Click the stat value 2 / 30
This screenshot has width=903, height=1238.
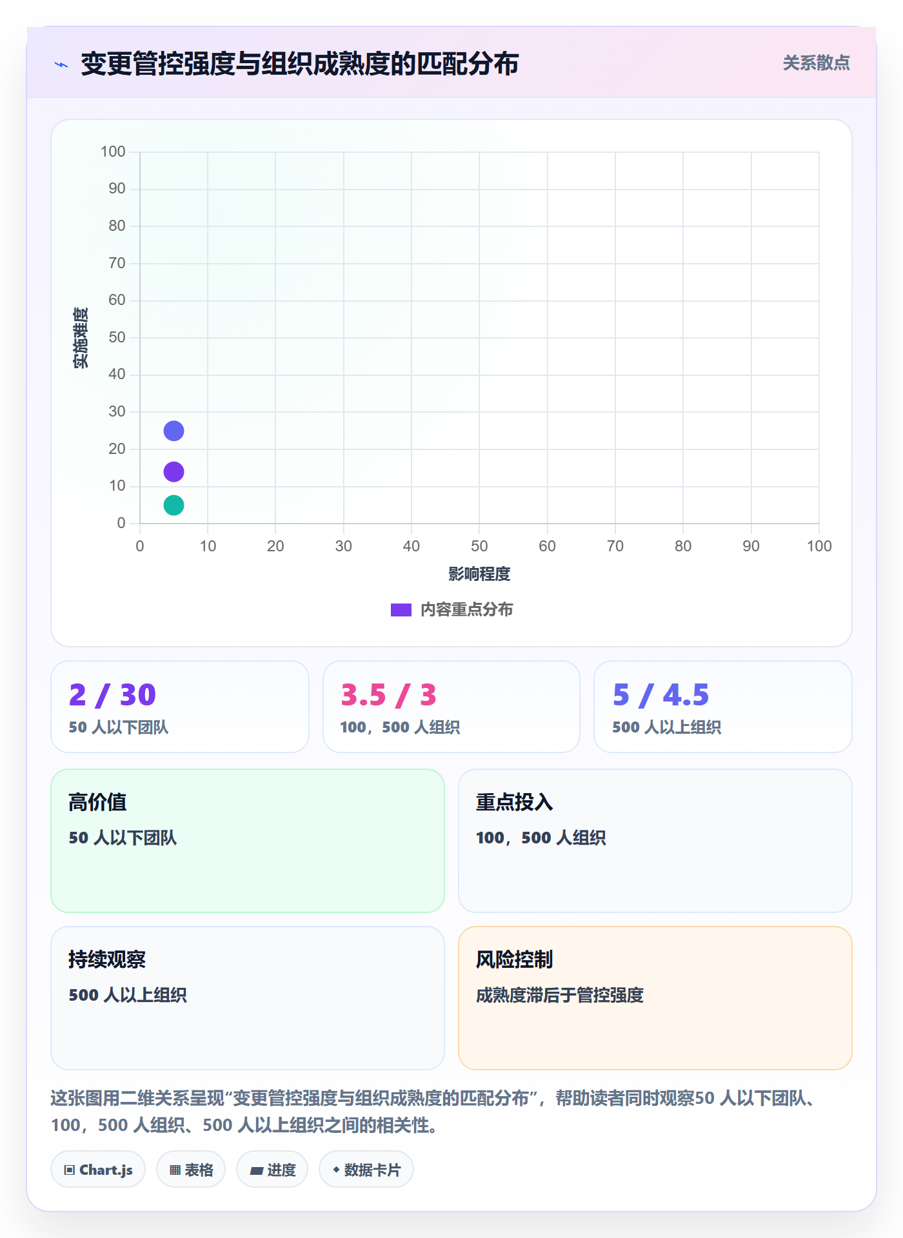click(112, 694)
